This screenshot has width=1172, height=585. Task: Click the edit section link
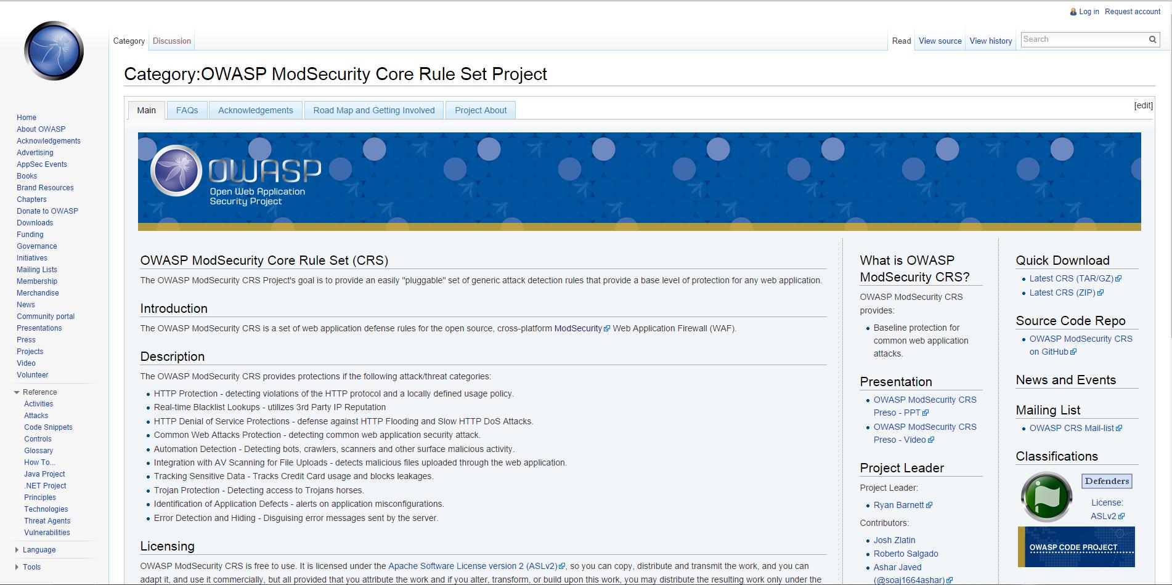coord(1144,105)
